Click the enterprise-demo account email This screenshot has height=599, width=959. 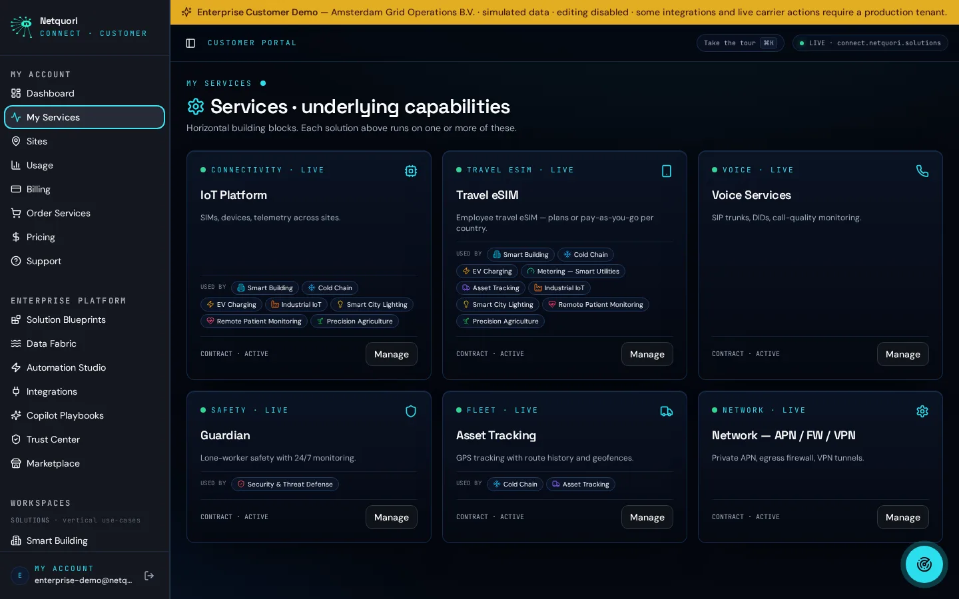pos(83,580)
